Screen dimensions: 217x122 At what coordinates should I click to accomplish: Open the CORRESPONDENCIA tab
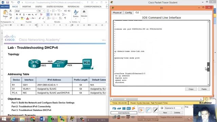(x=93, y=6)
